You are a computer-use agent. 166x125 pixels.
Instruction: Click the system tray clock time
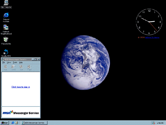(160, 123)
